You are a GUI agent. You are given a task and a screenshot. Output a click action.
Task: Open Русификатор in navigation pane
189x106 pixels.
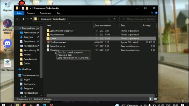point(30,59)
